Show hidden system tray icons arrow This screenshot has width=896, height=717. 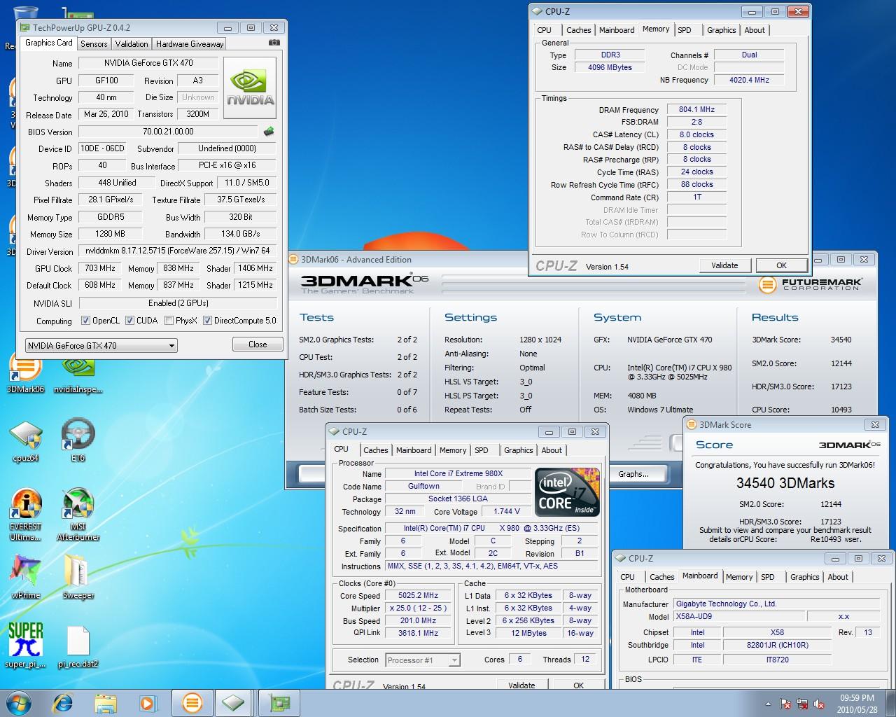tap(769, 704)
